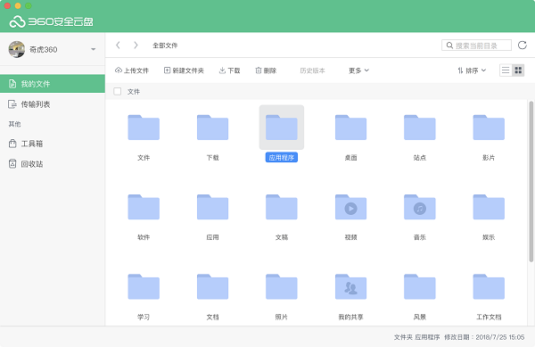535x347 pixels.
Task: Open the 软件 folder
Action: 144,207
